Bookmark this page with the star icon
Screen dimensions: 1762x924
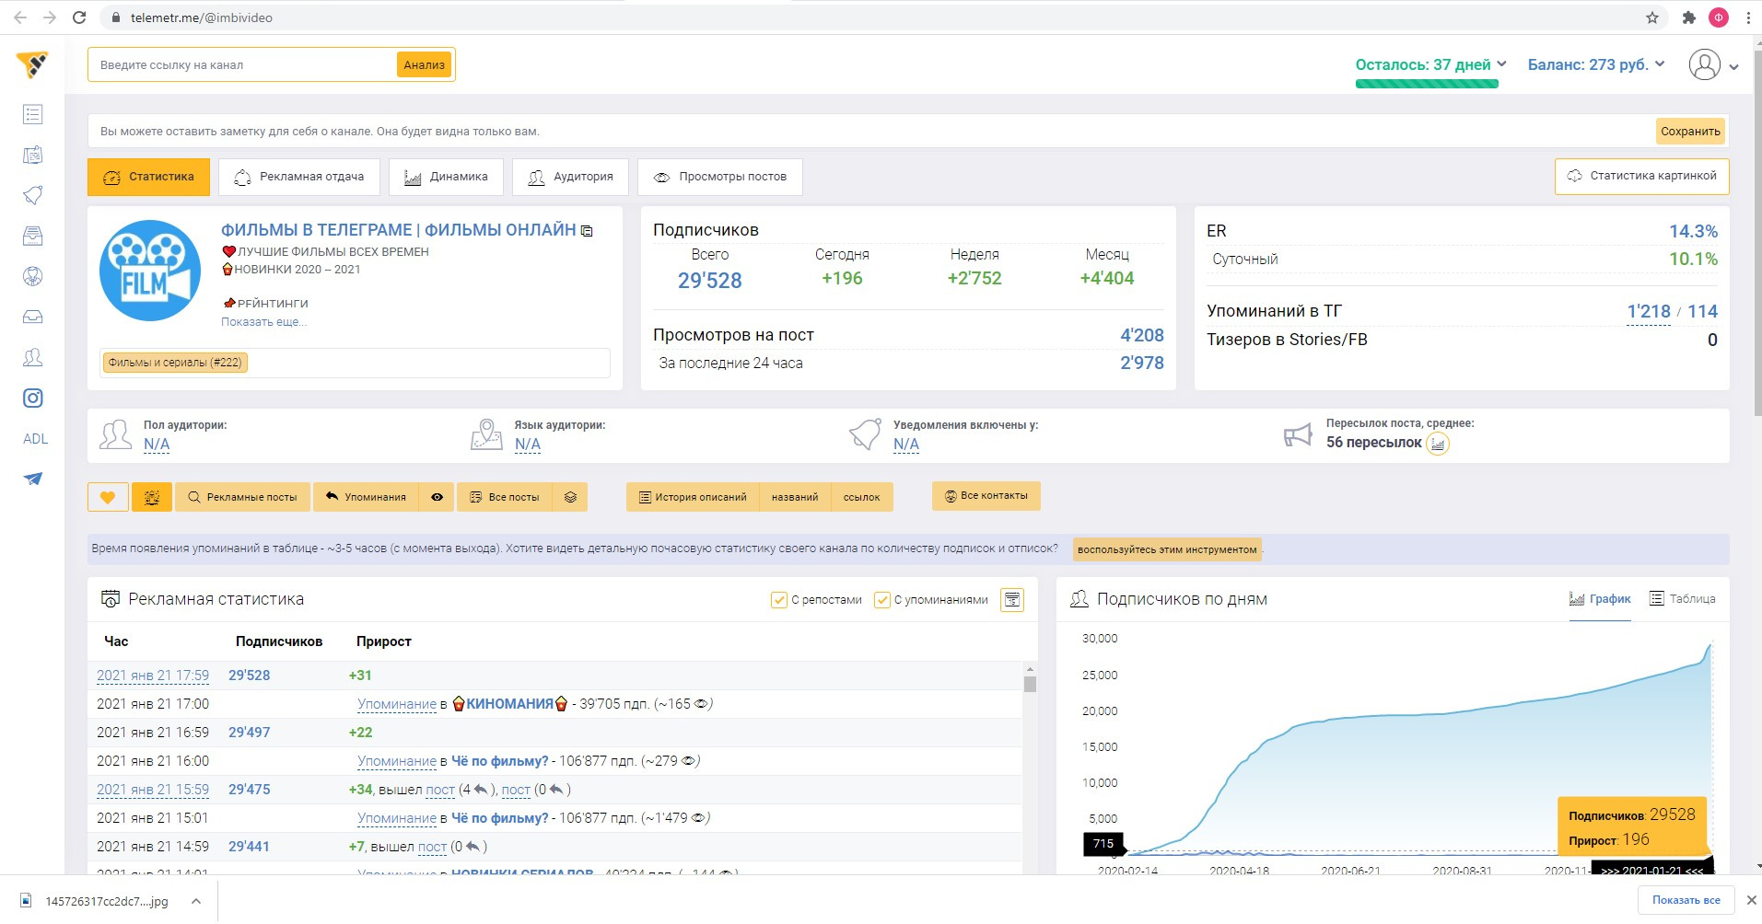1651,17
